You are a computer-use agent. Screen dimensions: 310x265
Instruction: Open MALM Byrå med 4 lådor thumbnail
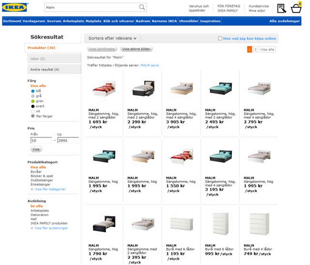[x=259, y=224]
